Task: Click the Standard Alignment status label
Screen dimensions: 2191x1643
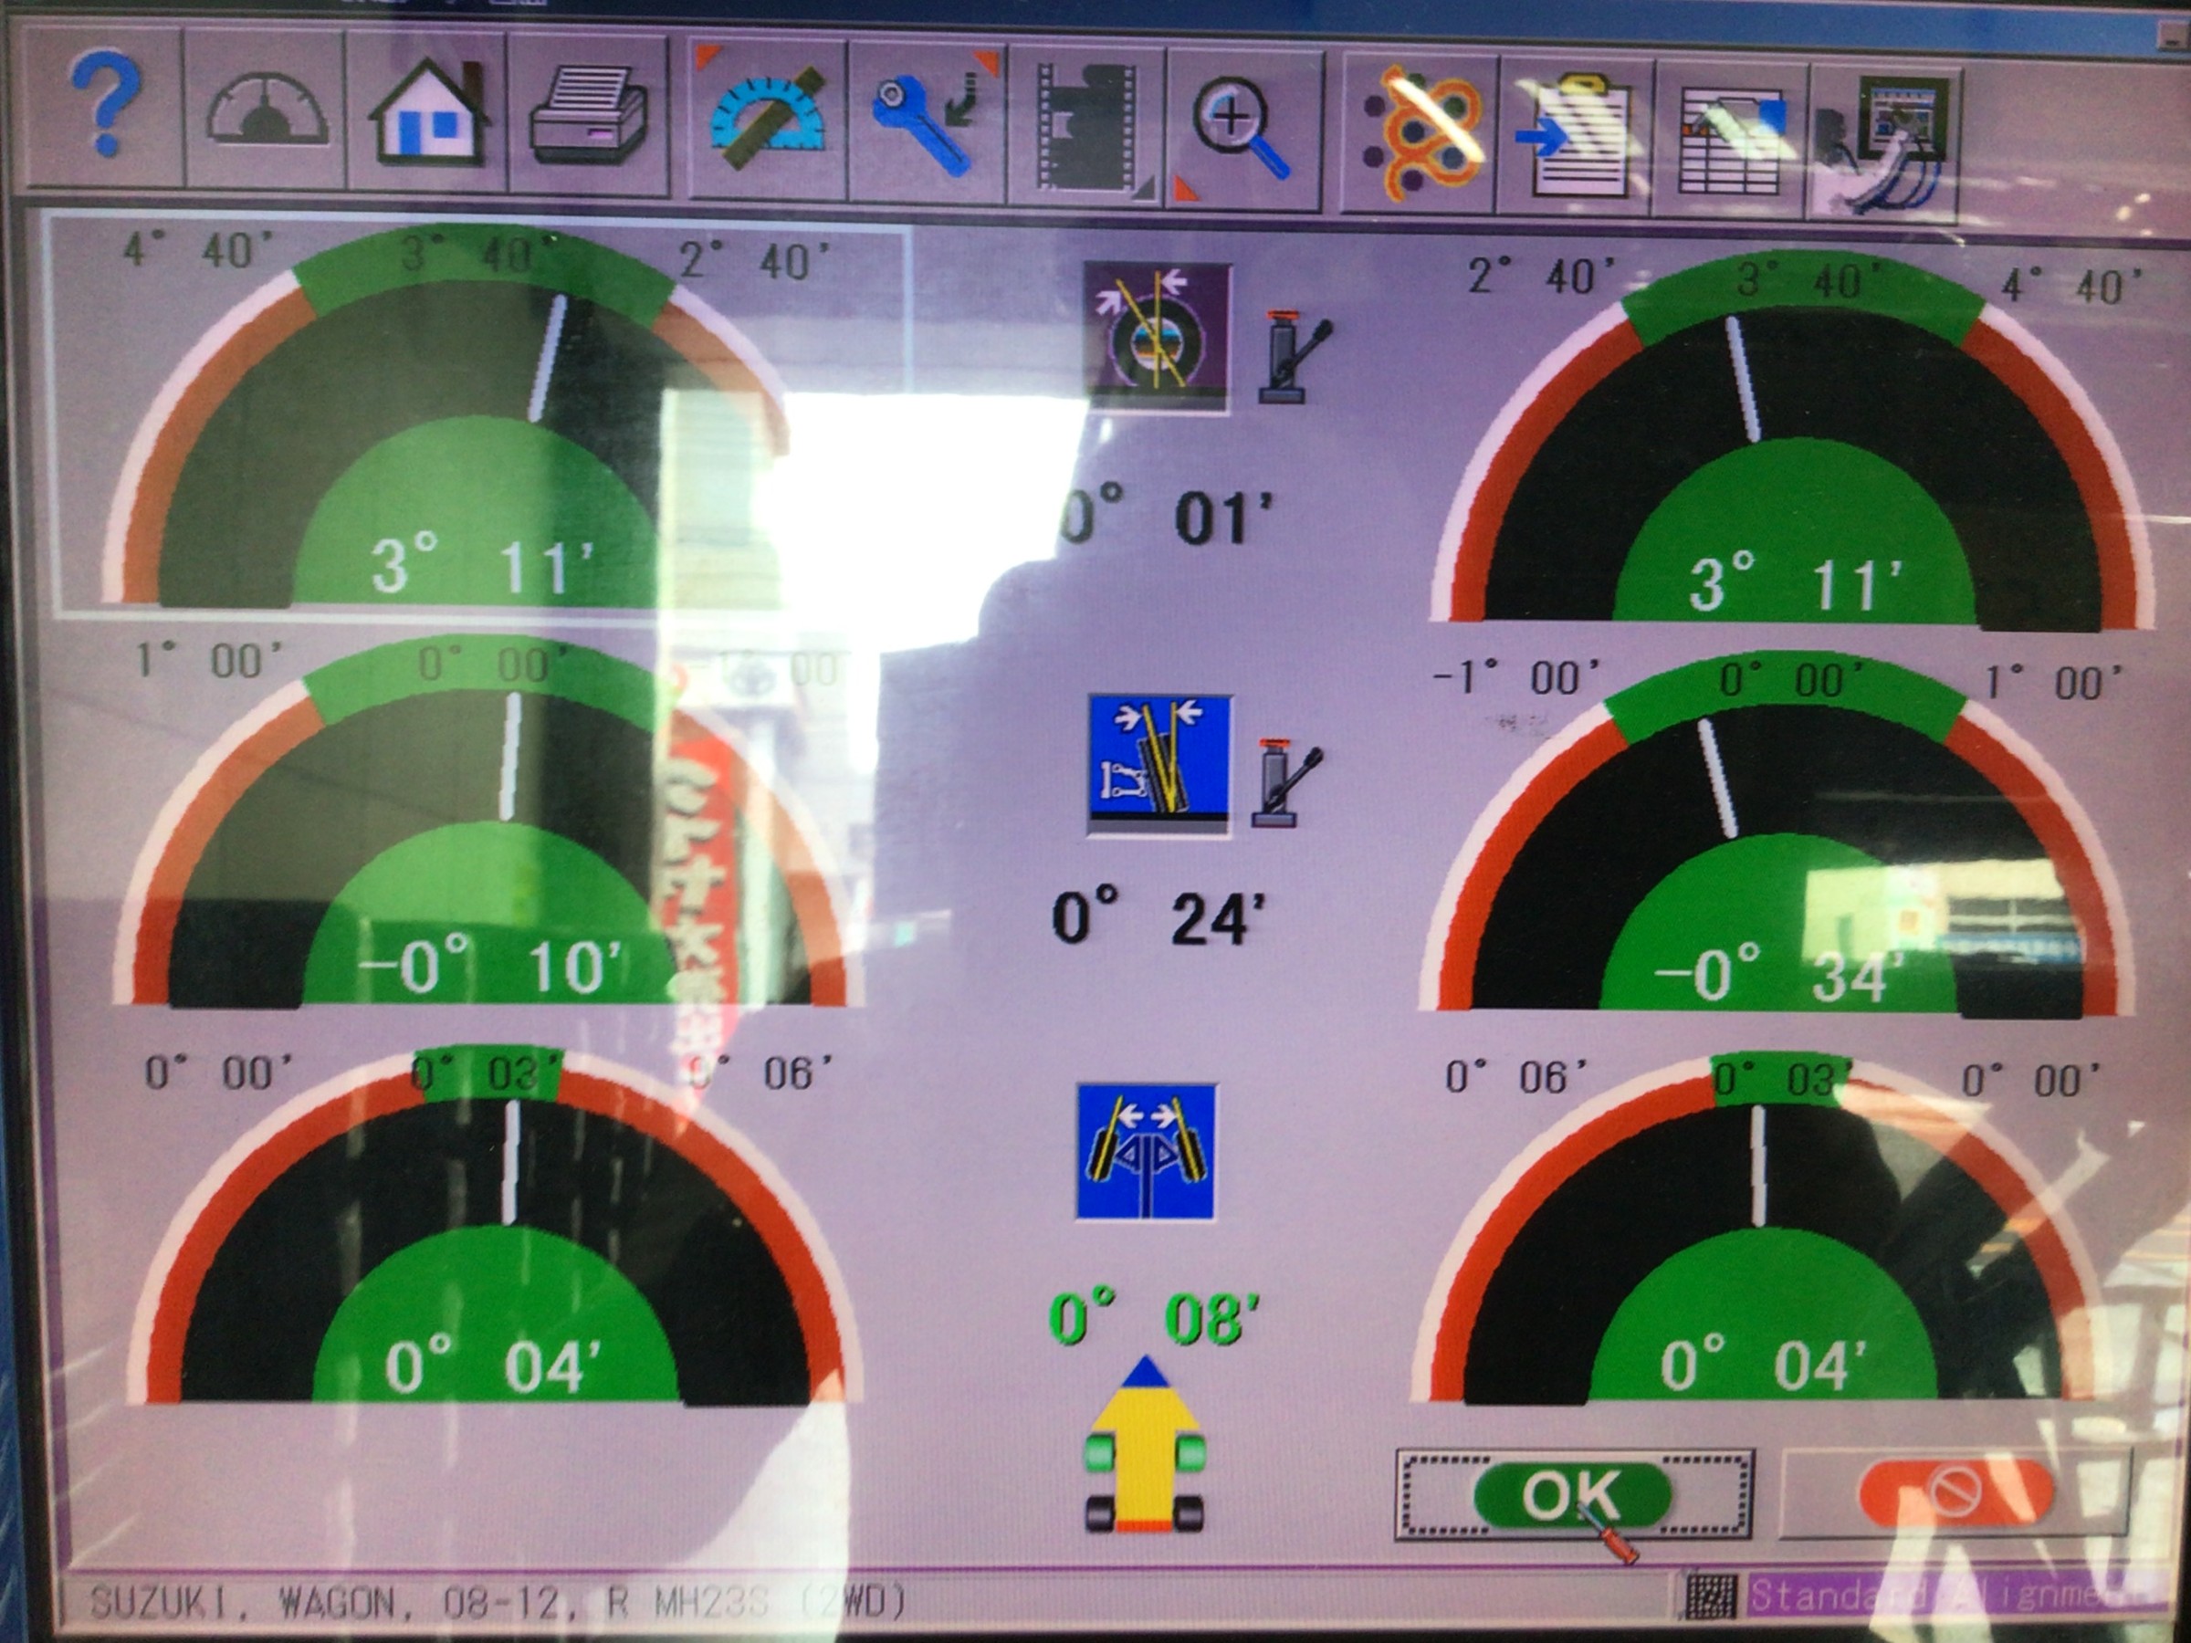Action: (1956, 1596)
